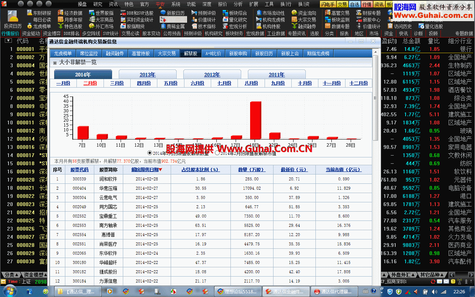Open 世界股指 toolbar icon
The height and width of the screenshot is (297, 475).
(x=101, y=13)
